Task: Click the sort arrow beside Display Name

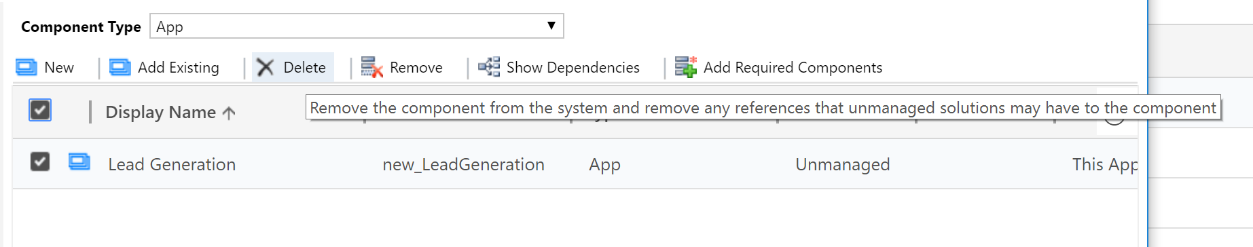Action: point(229,113)
